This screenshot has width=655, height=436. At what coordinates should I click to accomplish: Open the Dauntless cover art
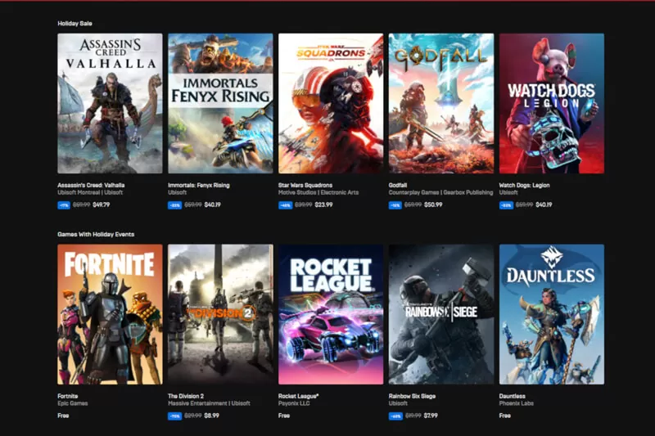(x=551, y=314)
